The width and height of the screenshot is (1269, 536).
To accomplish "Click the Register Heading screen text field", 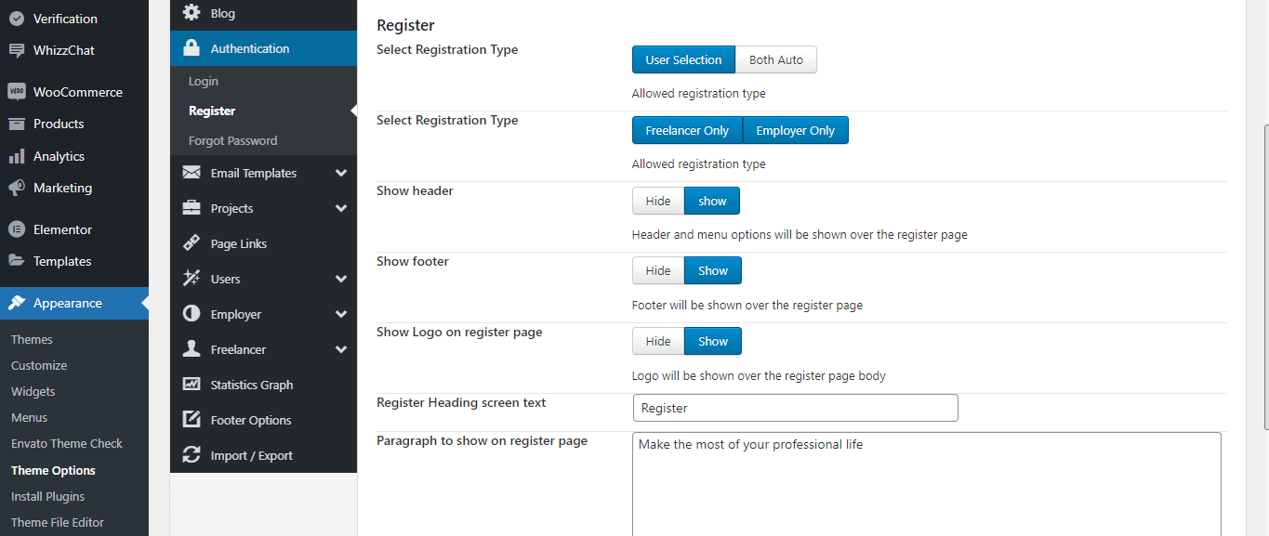I will click(x=795, y=408).
